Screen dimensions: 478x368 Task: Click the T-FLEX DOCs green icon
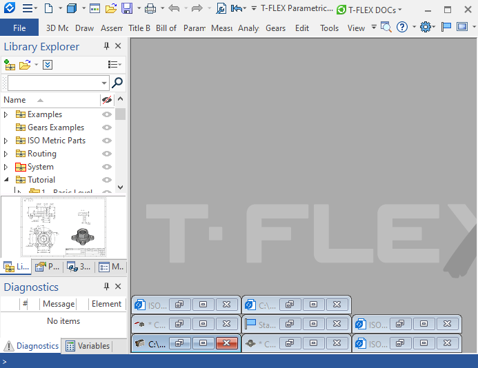(x=341, y=10)
